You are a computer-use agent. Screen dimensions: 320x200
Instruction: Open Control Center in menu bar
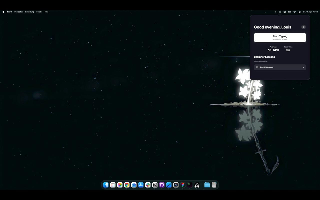point(299,12)
